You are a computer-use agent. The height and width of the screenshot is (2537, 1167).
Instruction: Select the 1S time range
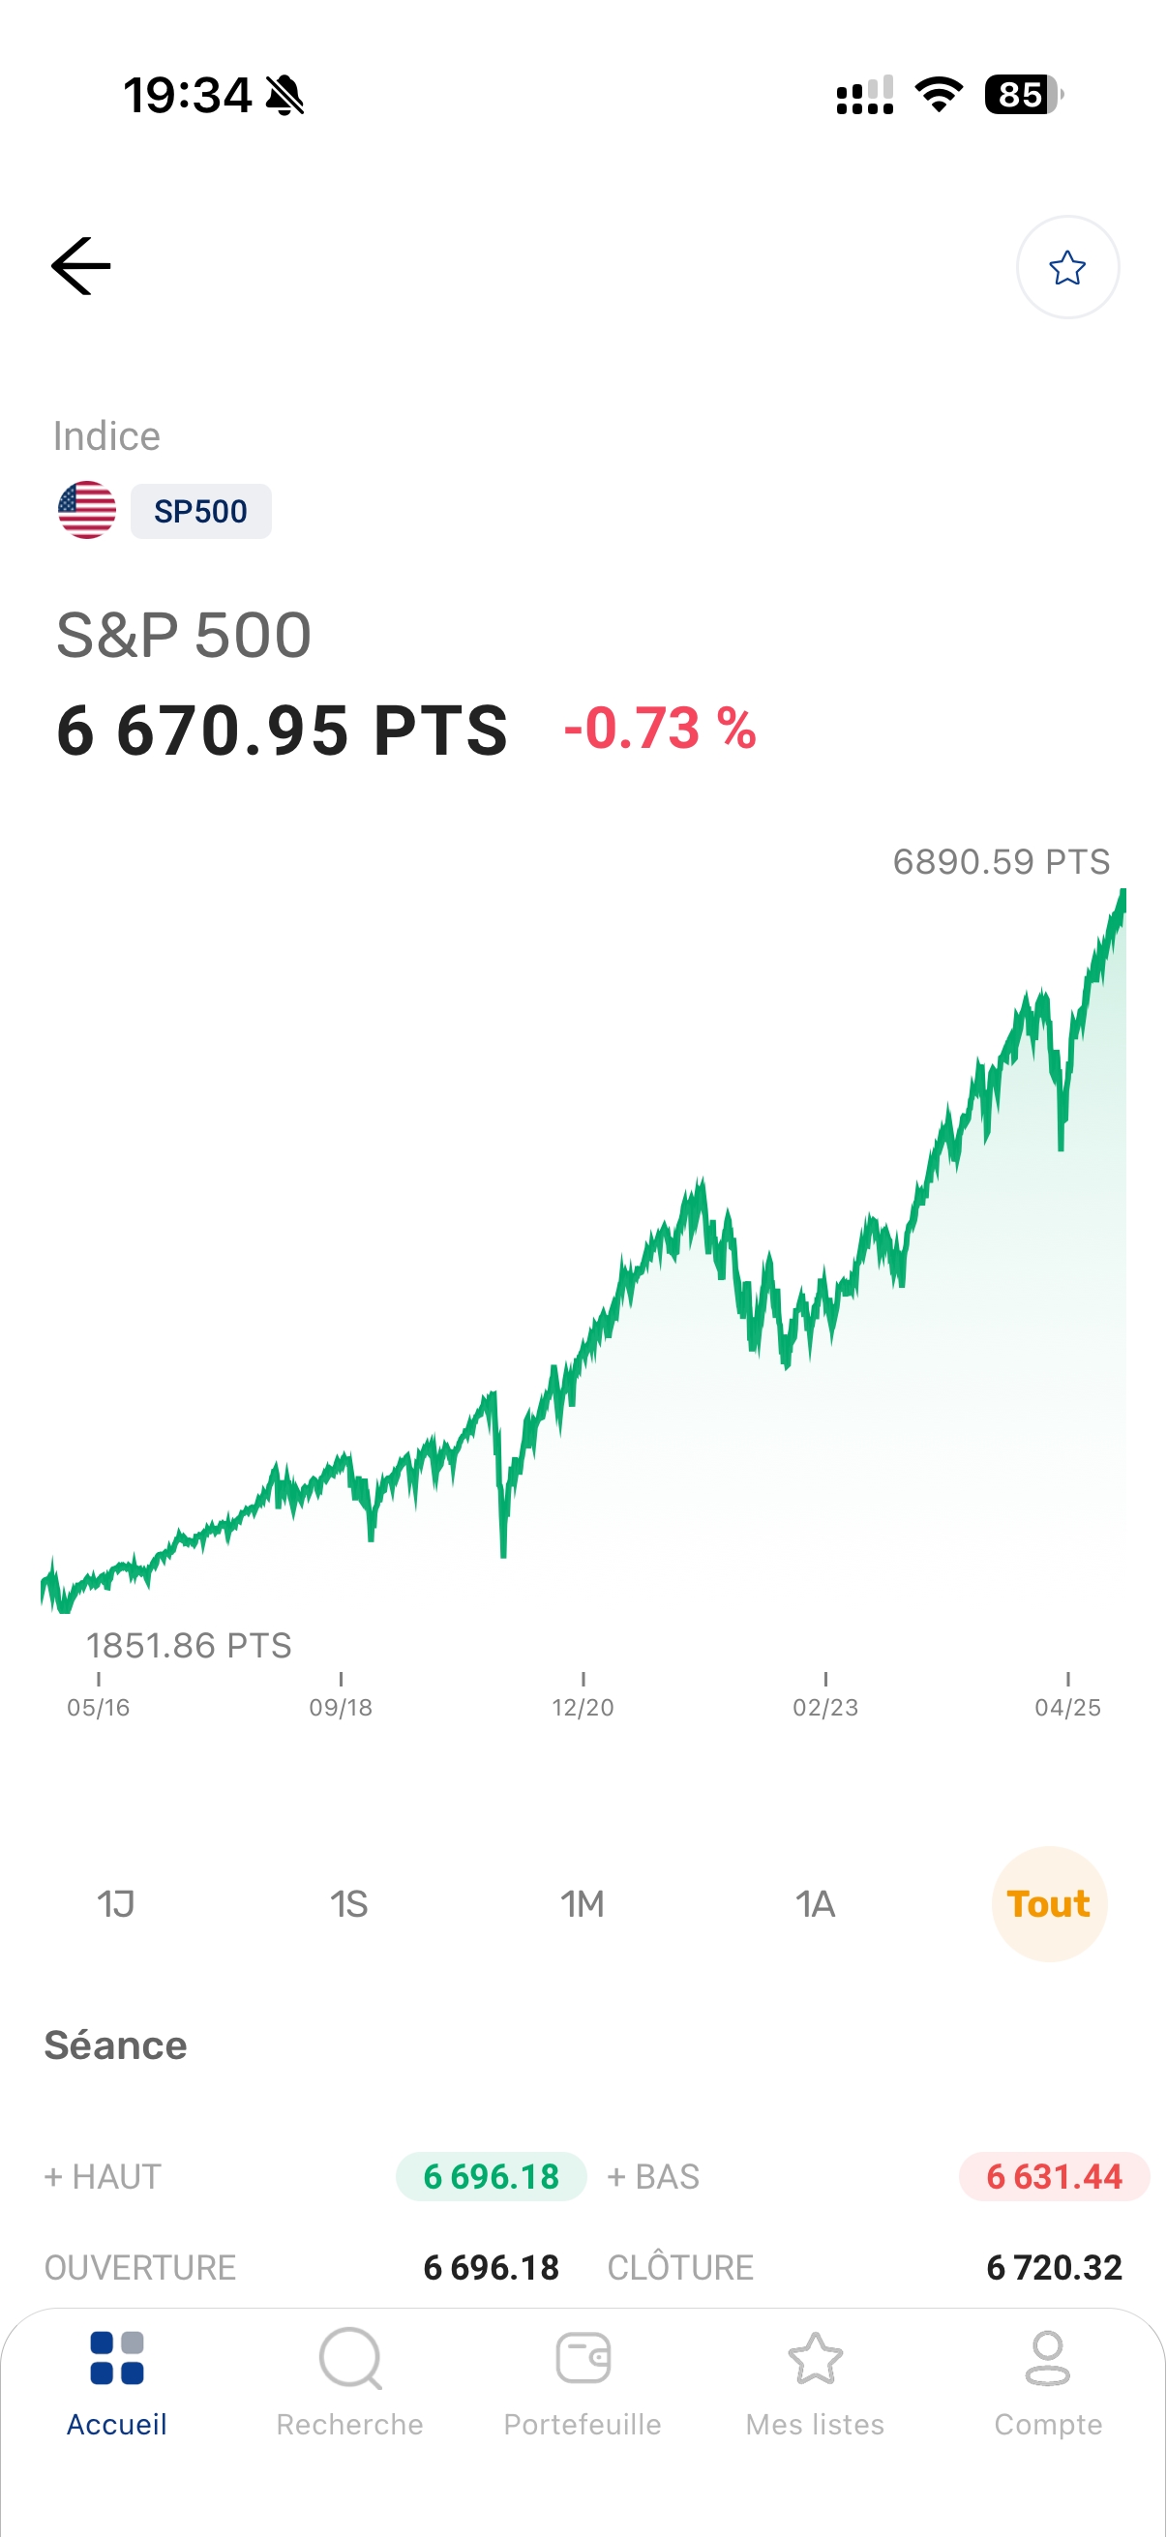pyautogui.click(x=348, y=1904)
